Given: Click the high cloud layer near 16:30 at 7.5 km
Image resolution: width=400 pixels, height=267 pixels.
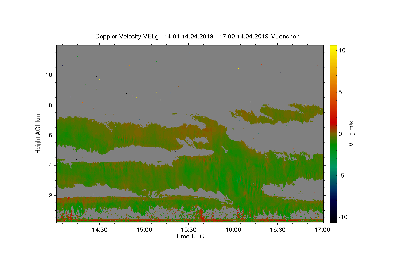Looking at the screenshot, I should pos(278,115).
